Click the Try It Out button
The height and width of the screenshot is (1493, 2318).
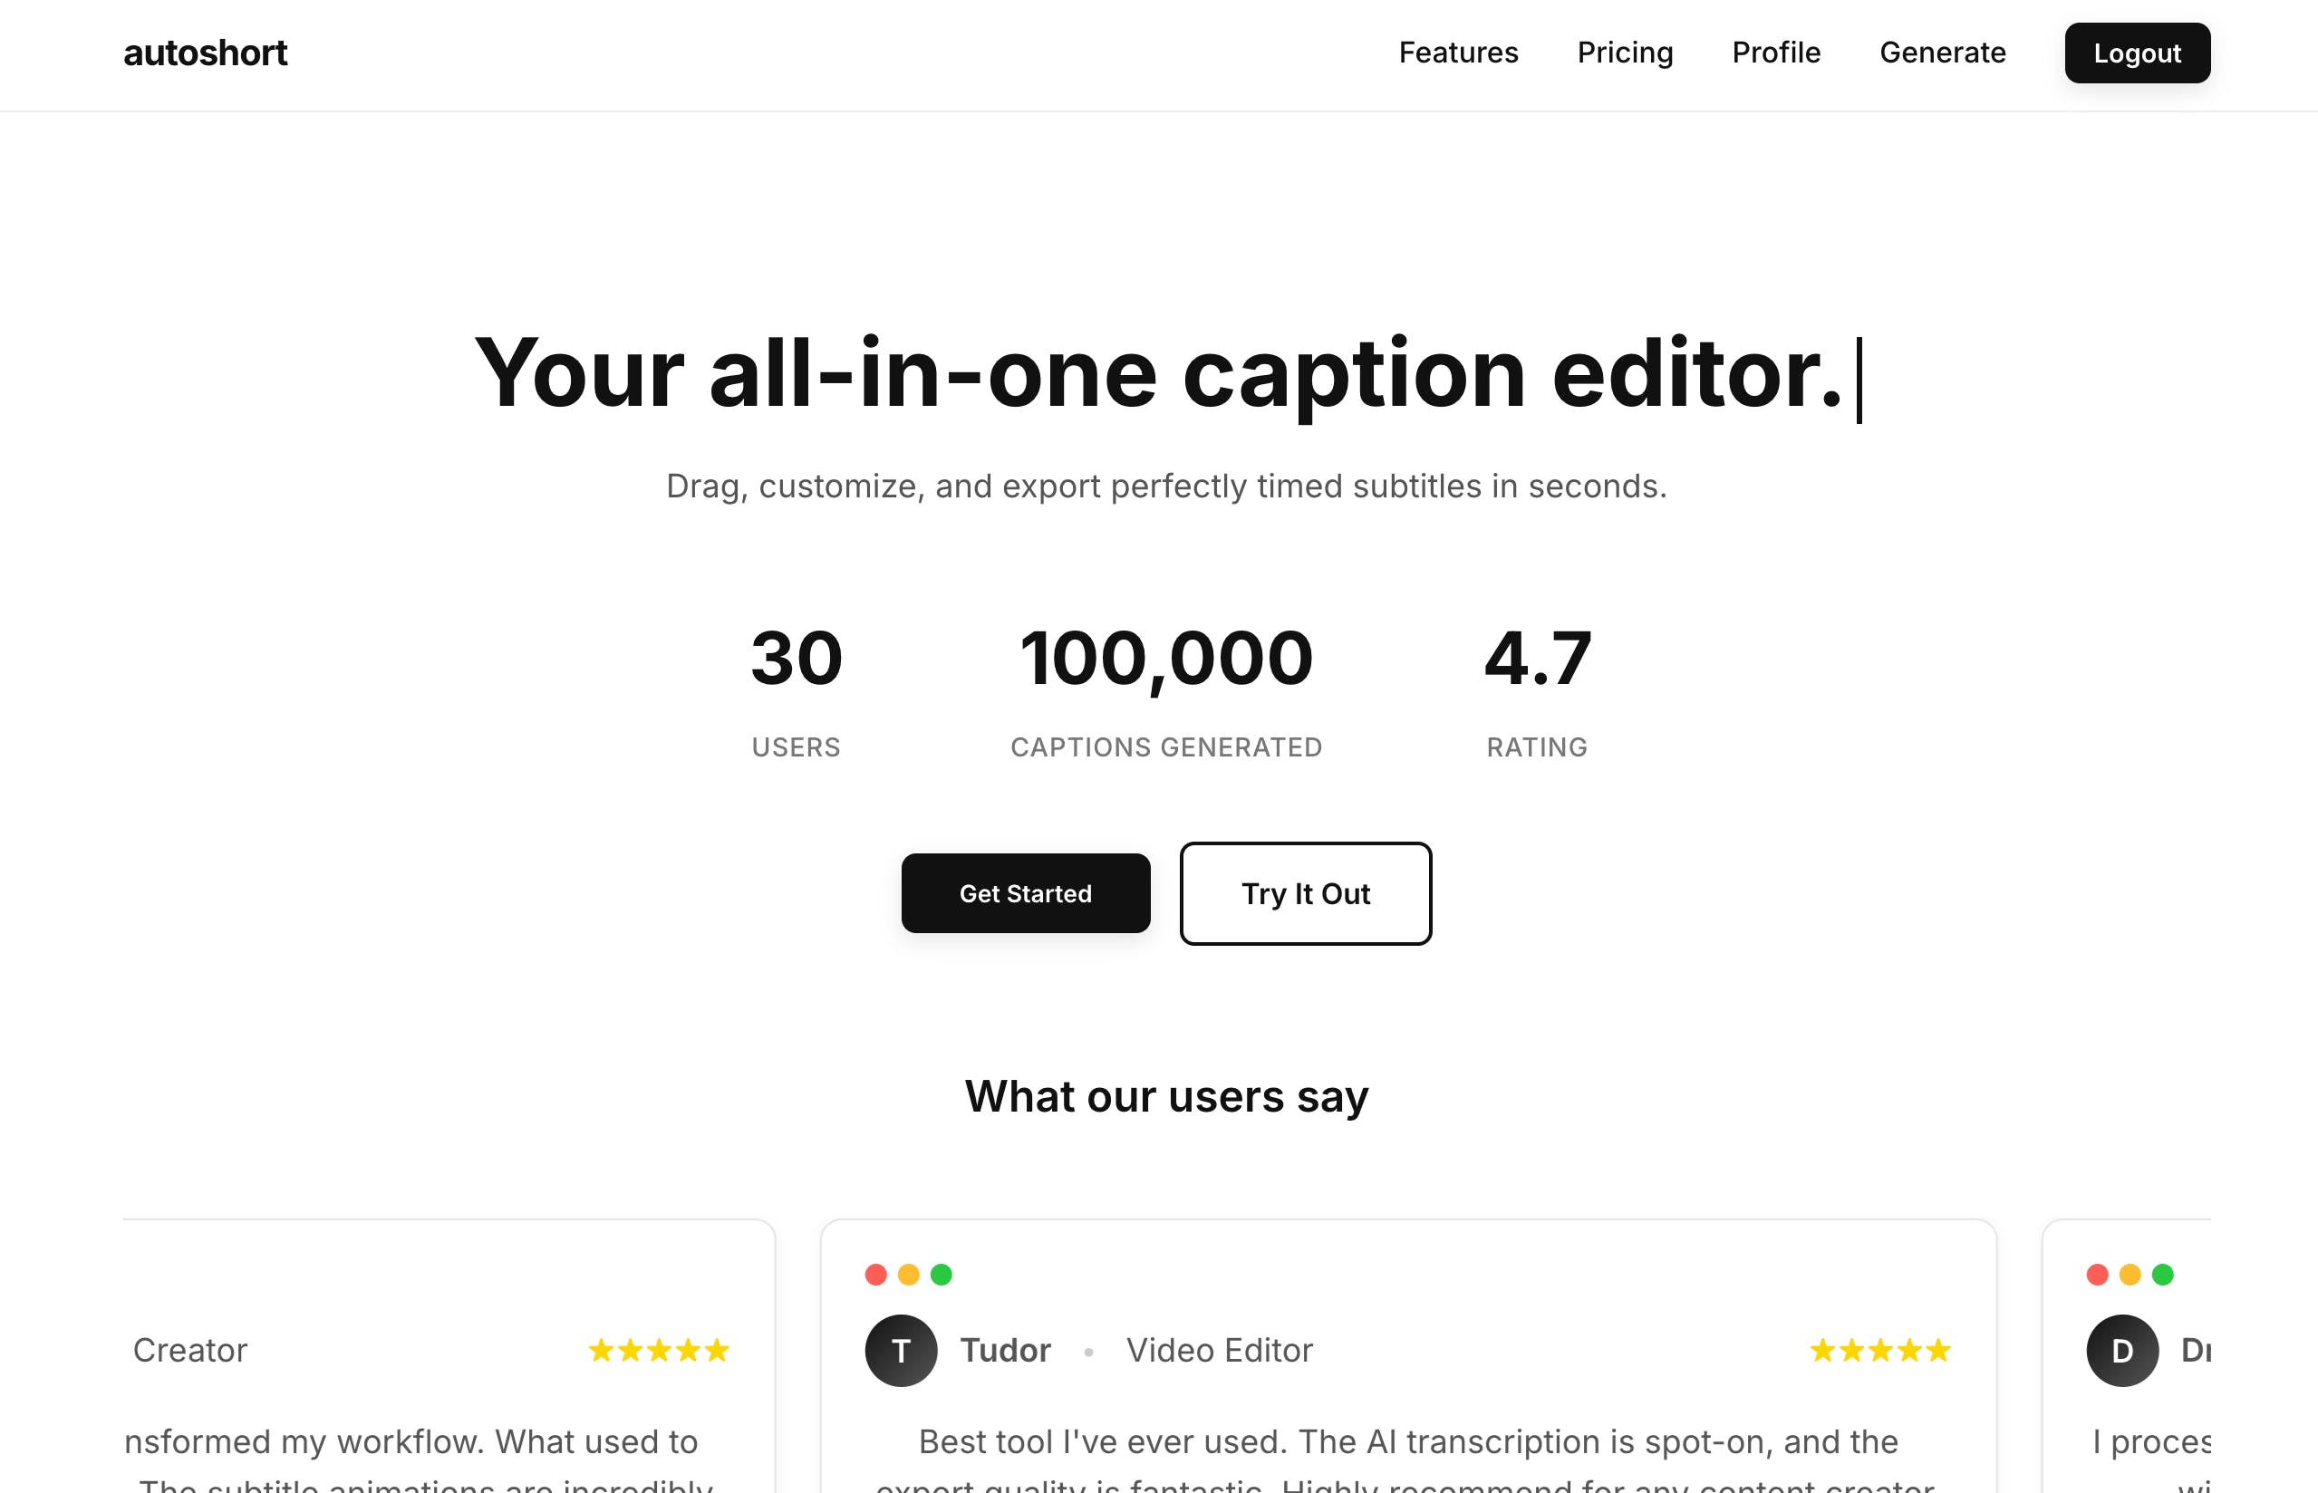coord(1304,893)
